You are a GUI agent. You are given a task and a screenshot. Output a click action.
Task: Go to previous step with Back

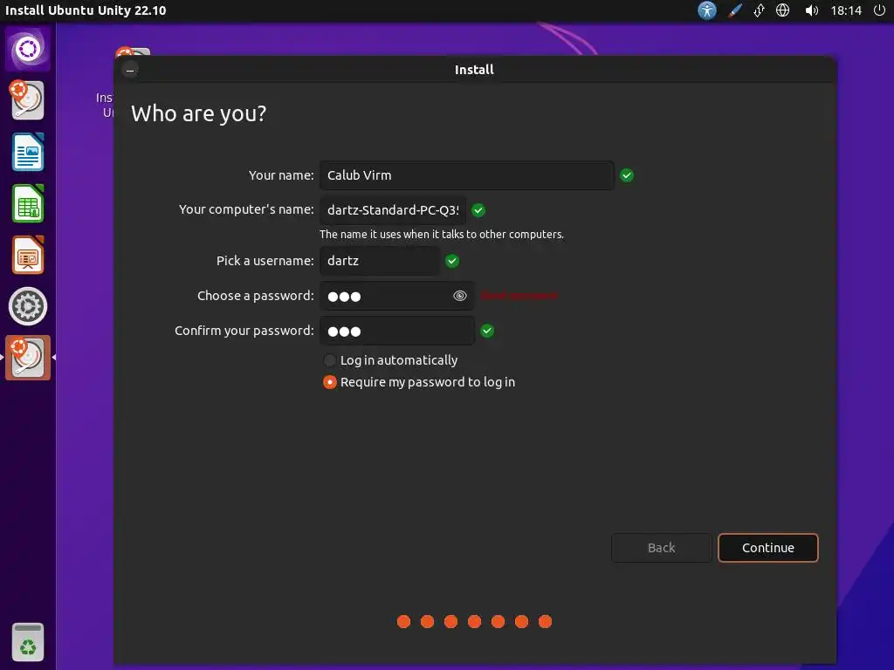[x=662, y=548]
